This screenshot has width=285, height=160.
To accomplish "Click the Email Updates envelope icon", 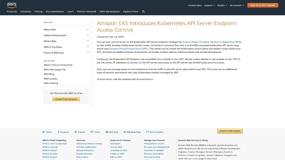I will (x=148, y=132).
